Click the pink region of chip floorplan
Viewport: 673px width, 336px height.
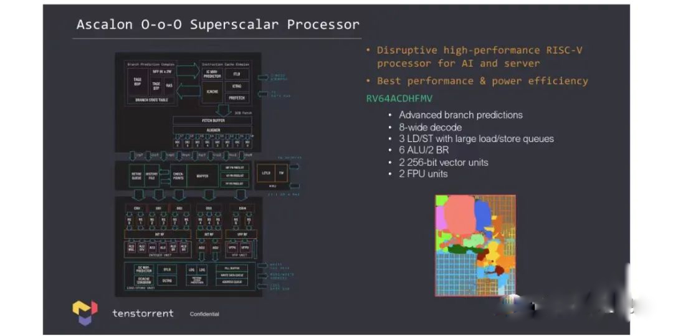pyautogui.click(x=459, y=216)
